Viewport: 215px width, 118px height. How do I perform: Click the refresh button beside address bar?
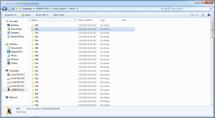(x=166, y=9)
